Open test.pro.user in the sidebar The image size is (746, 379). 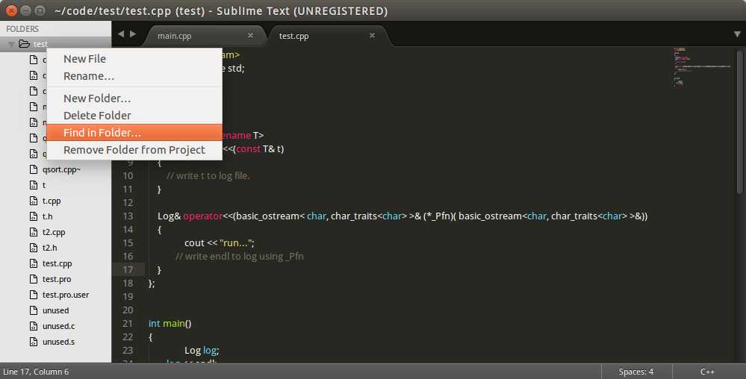point(66,295)
